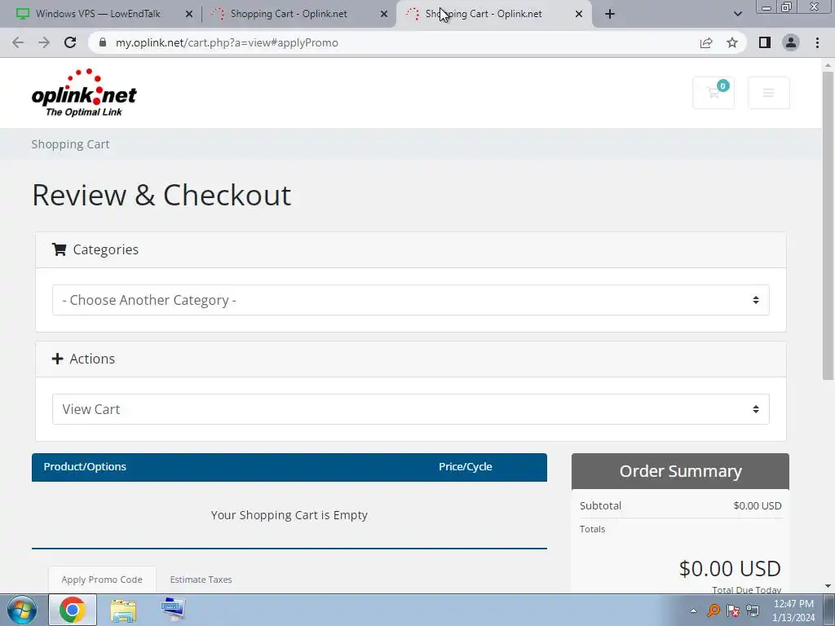Screen dimensions: 835x626
Task: Click the Subtotal label
Action: point(600,505)
